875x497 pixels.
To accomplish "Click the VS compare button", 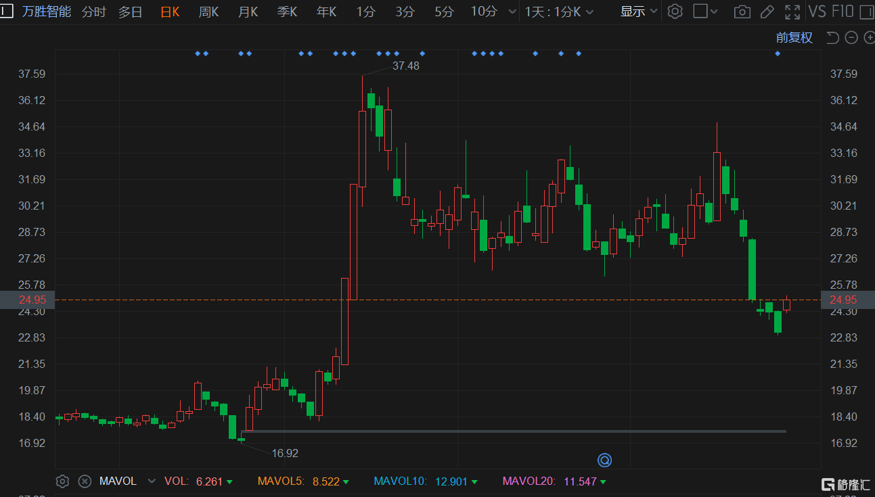I will (x=817, y=11).
